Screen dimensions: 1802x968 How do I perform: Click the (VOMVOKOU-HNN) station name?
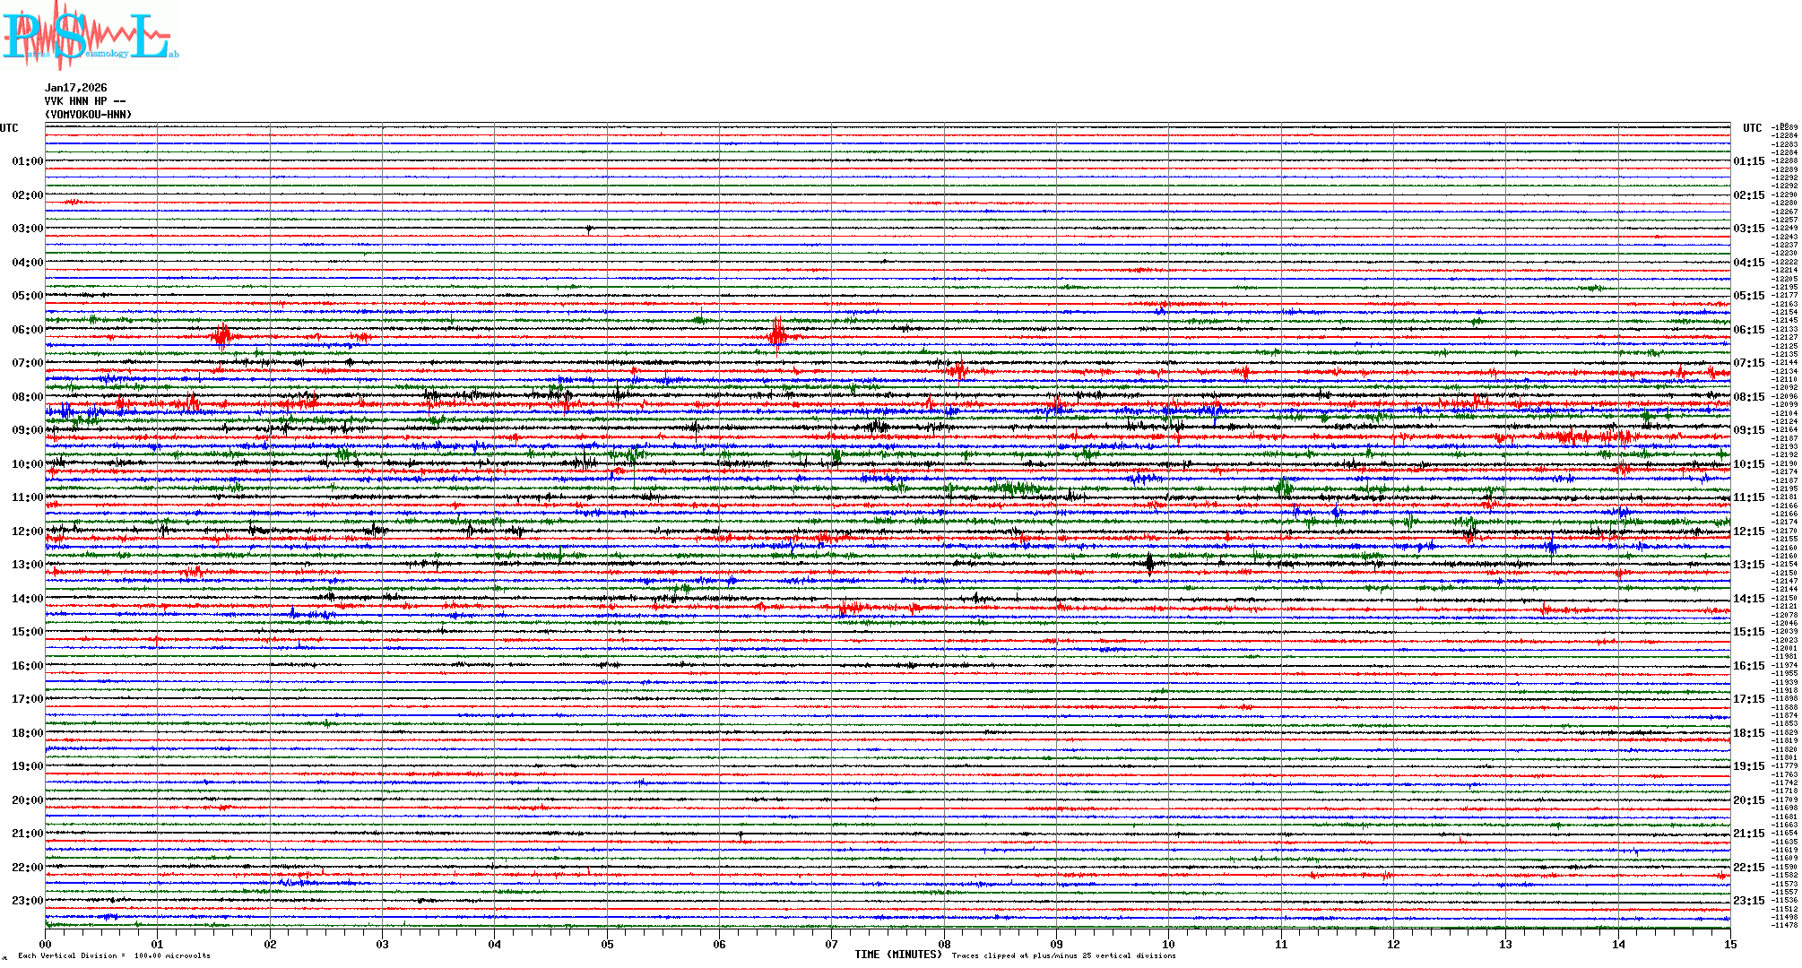point(89,115)
